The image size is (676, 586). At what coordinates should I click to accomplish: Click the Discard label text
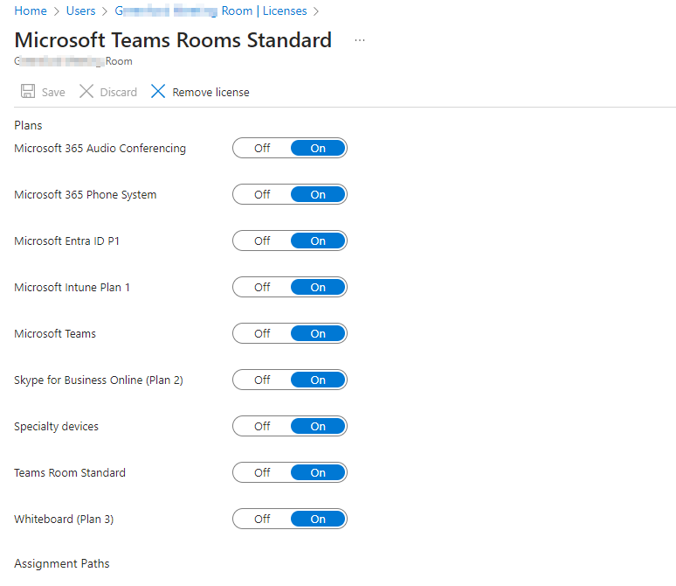click(x=118, y=92)
